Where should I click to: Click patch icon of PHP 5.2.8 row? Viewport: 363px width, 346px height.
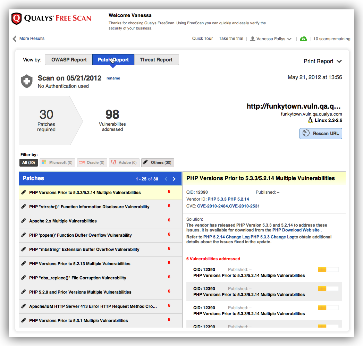(x=24, y=292)
